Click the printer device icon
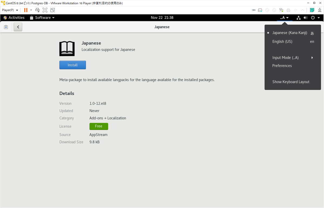 coord(288,10)
